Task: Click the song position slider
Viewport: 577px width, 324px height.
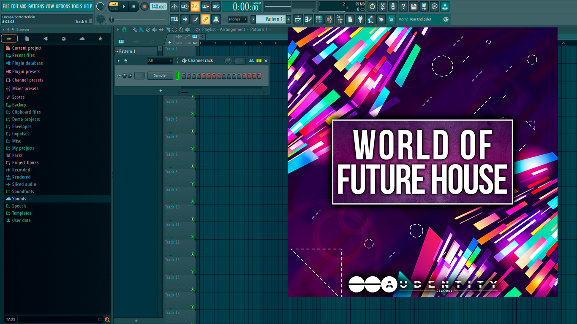Action: coord(138,19)
